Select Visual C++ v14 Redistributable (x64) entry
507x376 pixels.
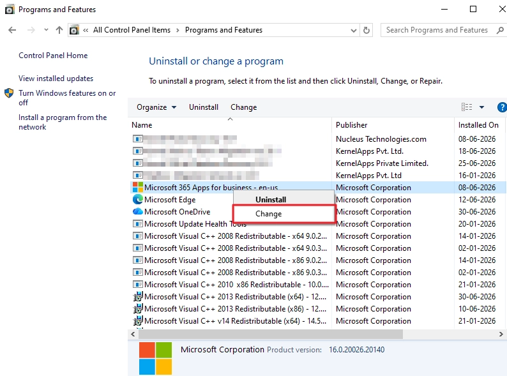236,321
